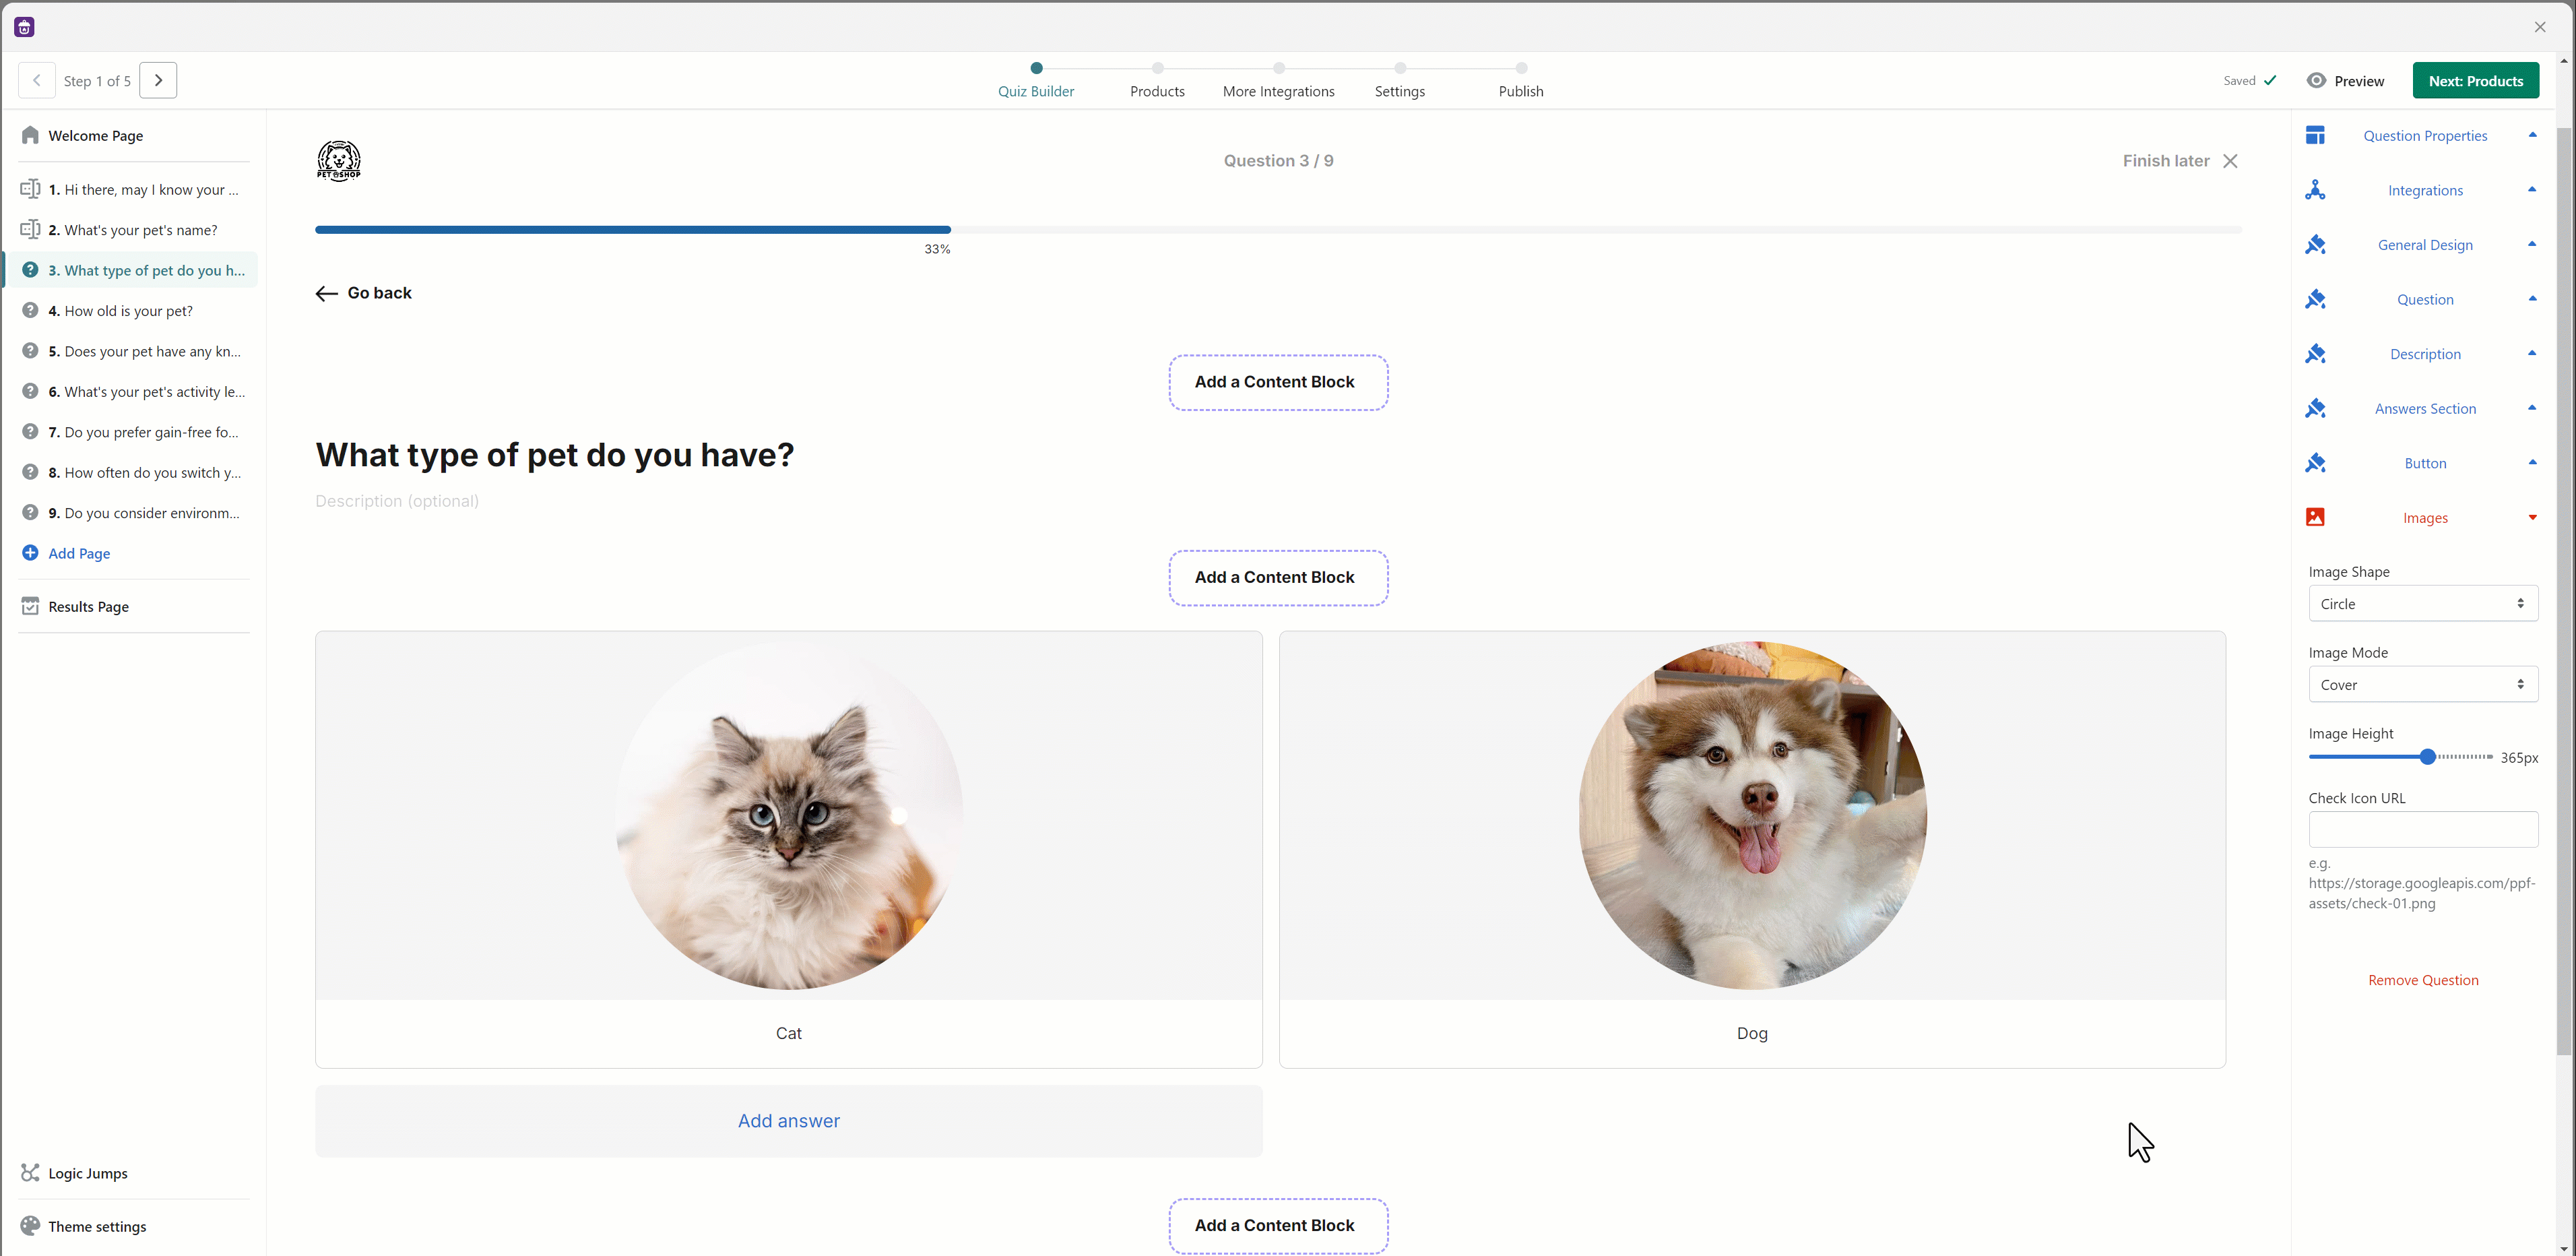2576x1256 pixels.
Task: Click the Image Height slider handle
Action: [x=2427, y=757]
